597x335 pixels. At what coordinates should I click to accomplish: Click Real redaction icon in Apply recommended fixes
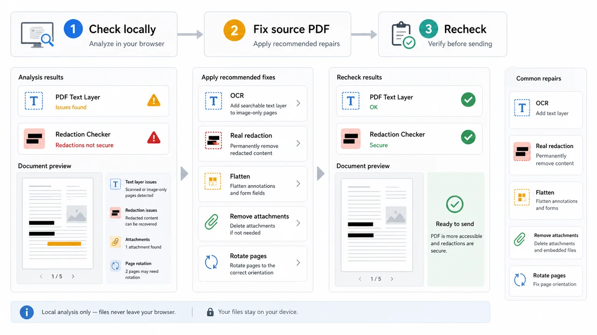214,141
